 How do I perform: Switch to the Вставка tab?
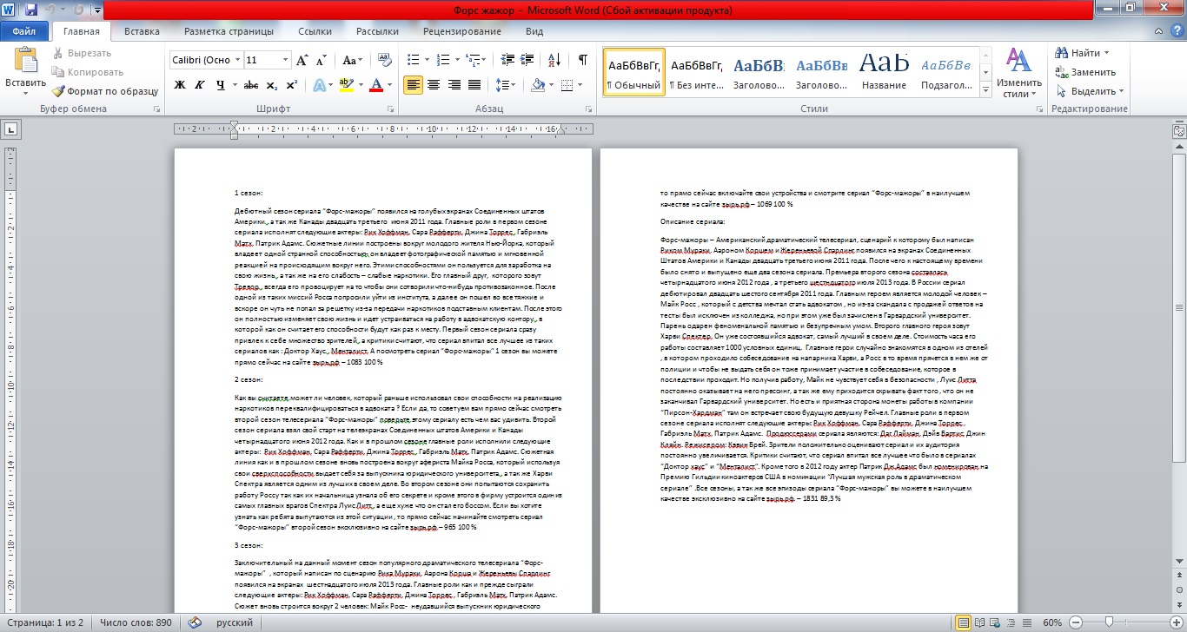[142, 31]
